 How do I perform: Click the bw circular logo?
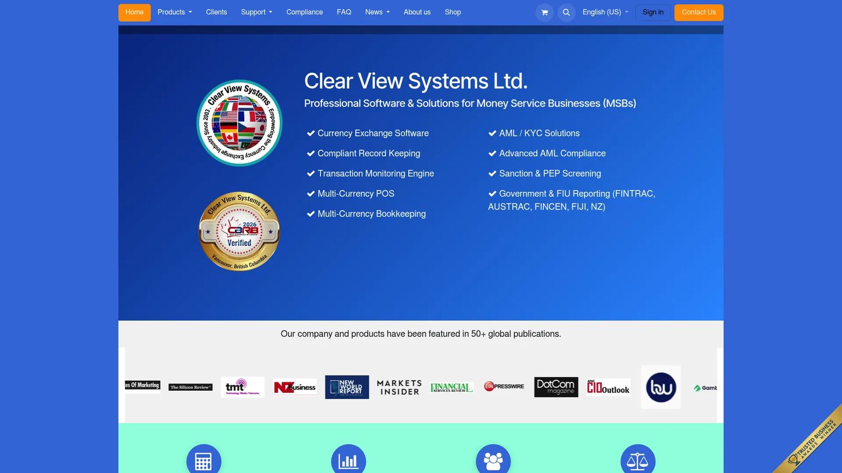[x=661, y=387]
